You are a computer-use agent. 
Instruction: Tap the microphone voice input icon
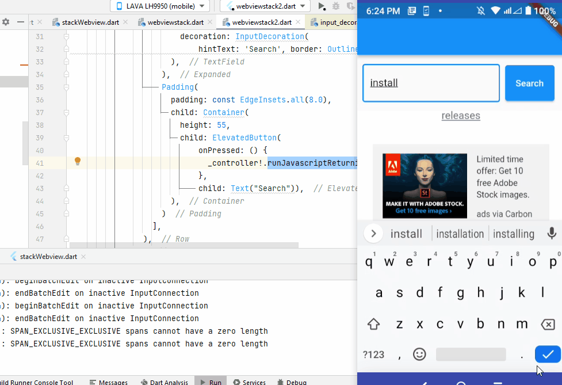[552, 234]
